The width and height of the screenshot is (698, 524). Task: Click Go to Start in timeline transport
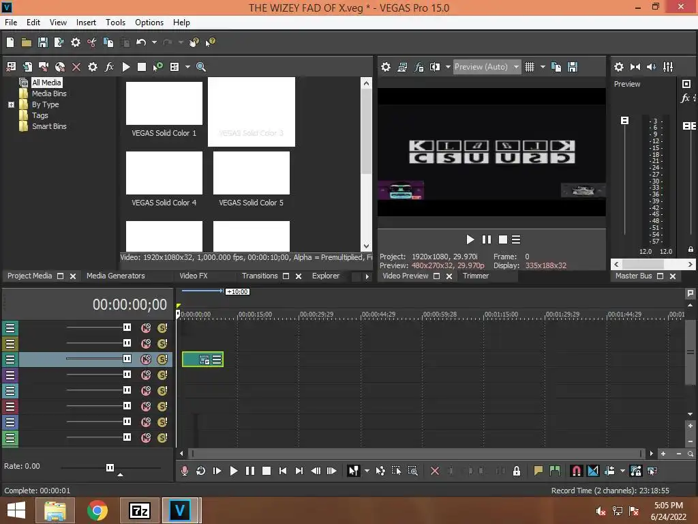283,471
